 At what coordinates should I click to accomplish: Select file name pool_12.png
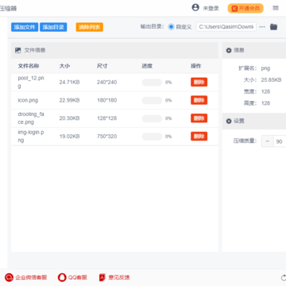point(31,82)
